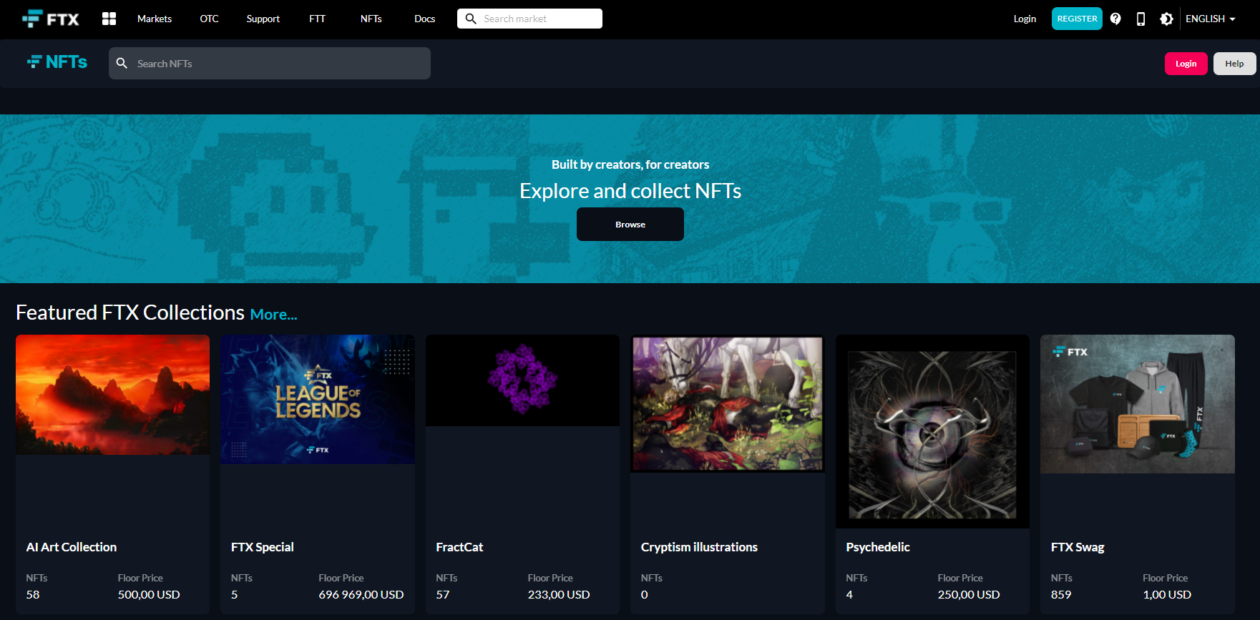The height and width of the screenshot is (620, 1260).
Task: Click the 696 969,00 USD floor price
Action: tap(361, 594)
